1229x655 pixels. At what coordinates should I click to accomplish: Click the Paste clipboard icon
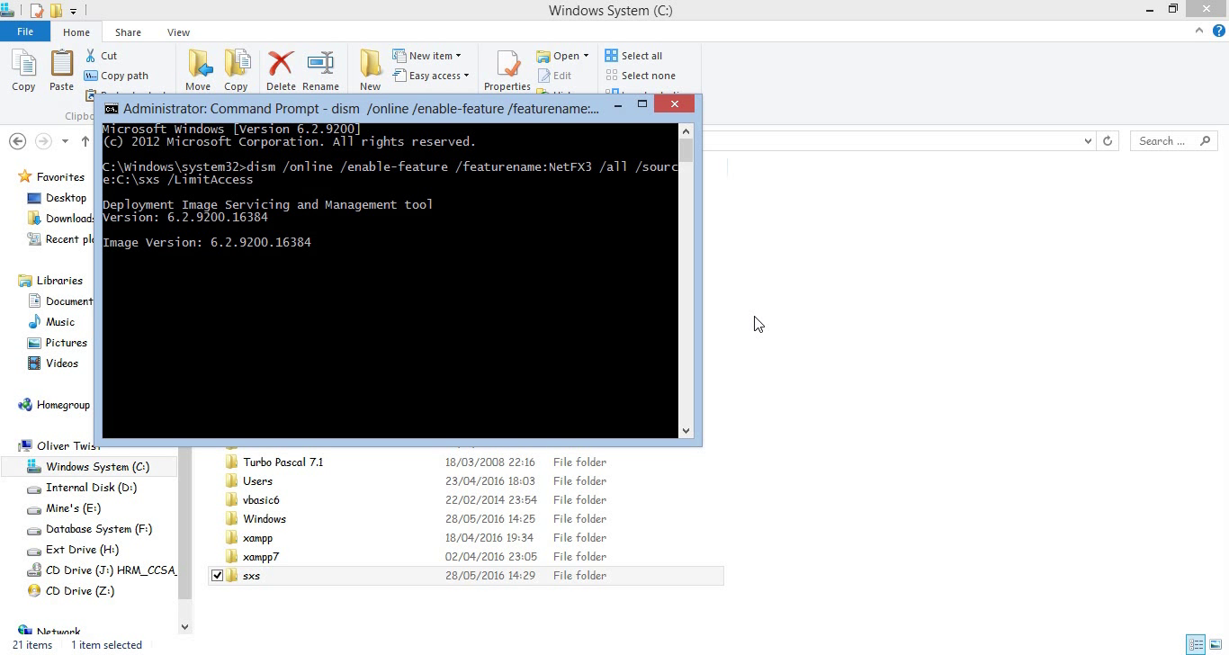[61, 65]
